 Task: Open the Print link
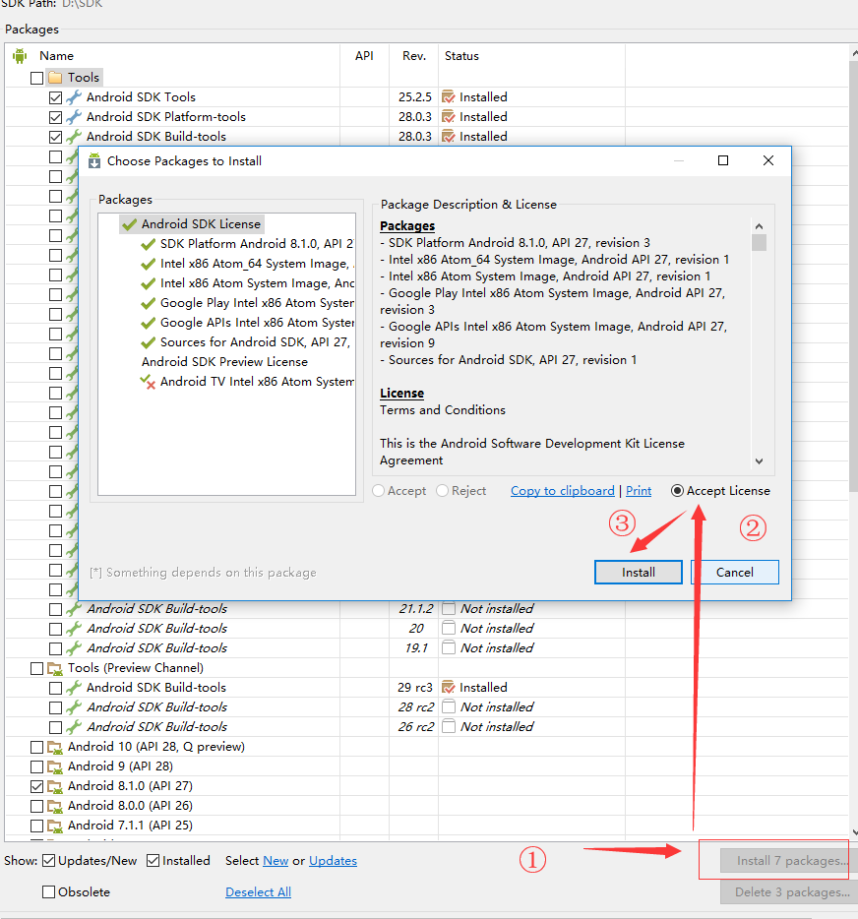coord(639,491)
